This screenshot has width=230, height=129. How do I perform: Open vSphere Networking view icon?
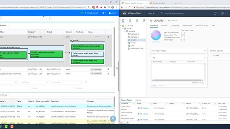pyautogui.click(x=144, y=21)
